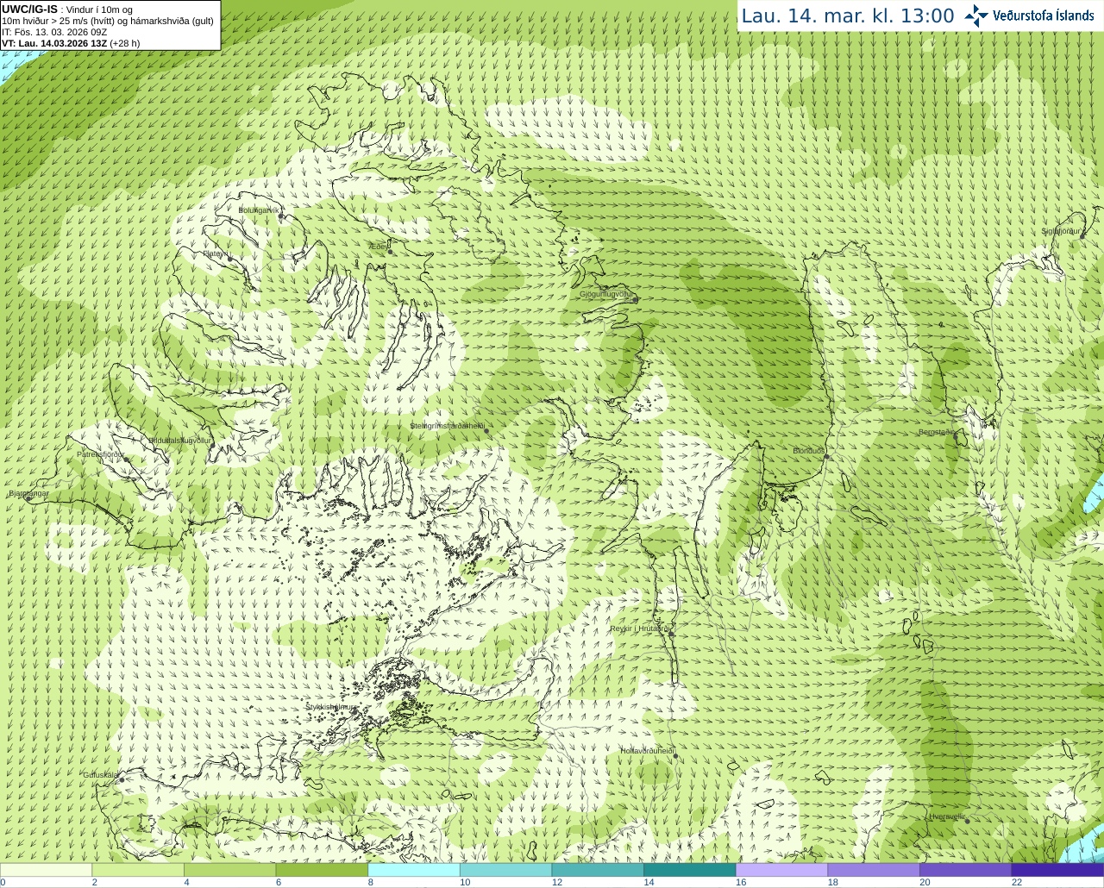Click the 12–14 m/s teal legend swatch

pos(598,870)
